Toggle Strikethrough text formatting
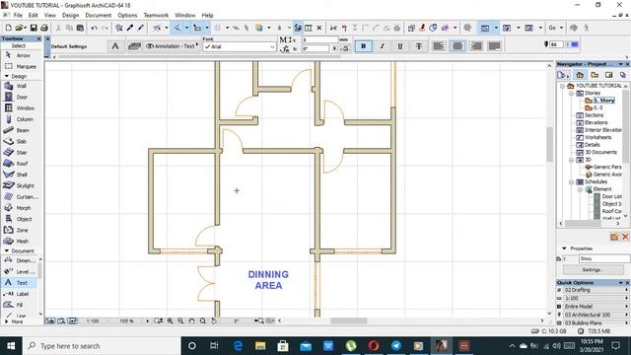The width and height of the screenshot is (631, 355). (418, 46)
